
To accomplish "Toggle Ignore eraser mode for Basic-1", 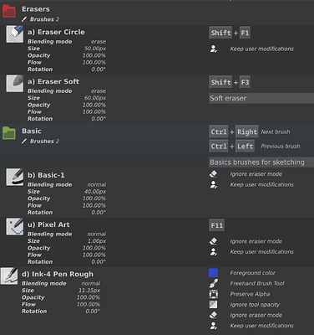I will coord(214,174).
